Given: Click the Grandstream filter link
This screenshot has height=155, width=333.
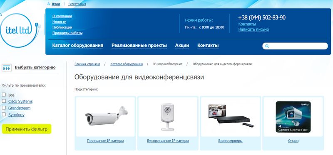Looking at the screenshot, I should click(19, 108).
